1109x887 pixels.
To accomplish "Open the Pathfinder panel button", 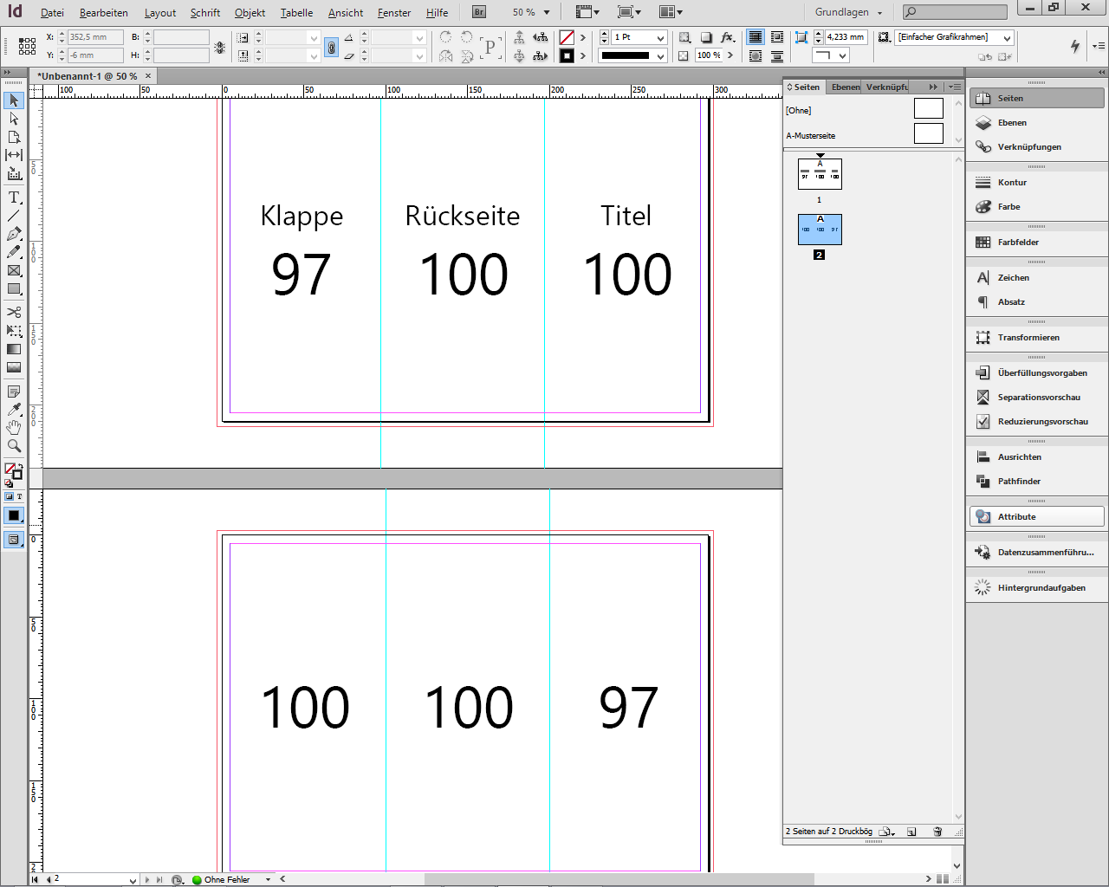I will coord(1019,482).
